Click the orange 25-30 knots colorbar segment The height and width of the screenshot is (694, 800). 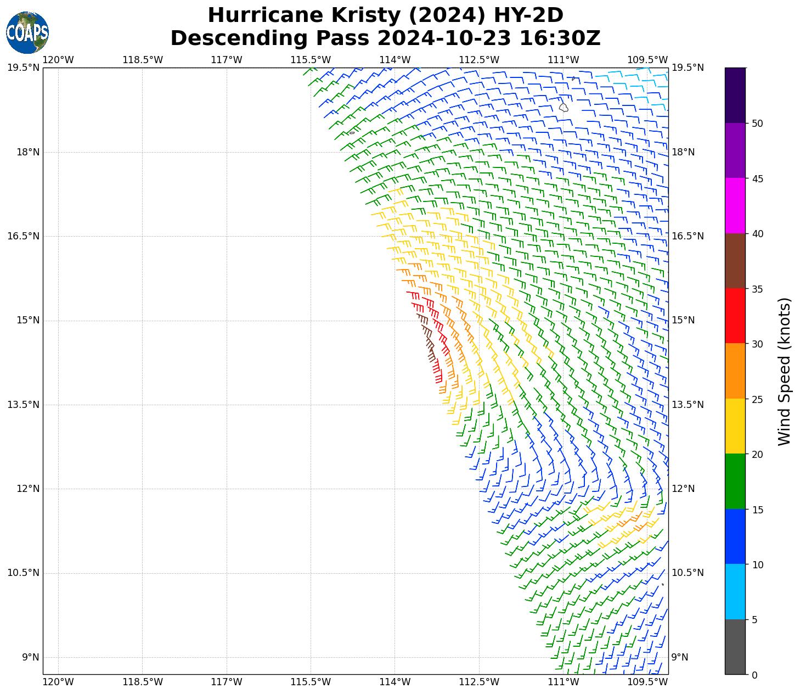coord(735,371)
